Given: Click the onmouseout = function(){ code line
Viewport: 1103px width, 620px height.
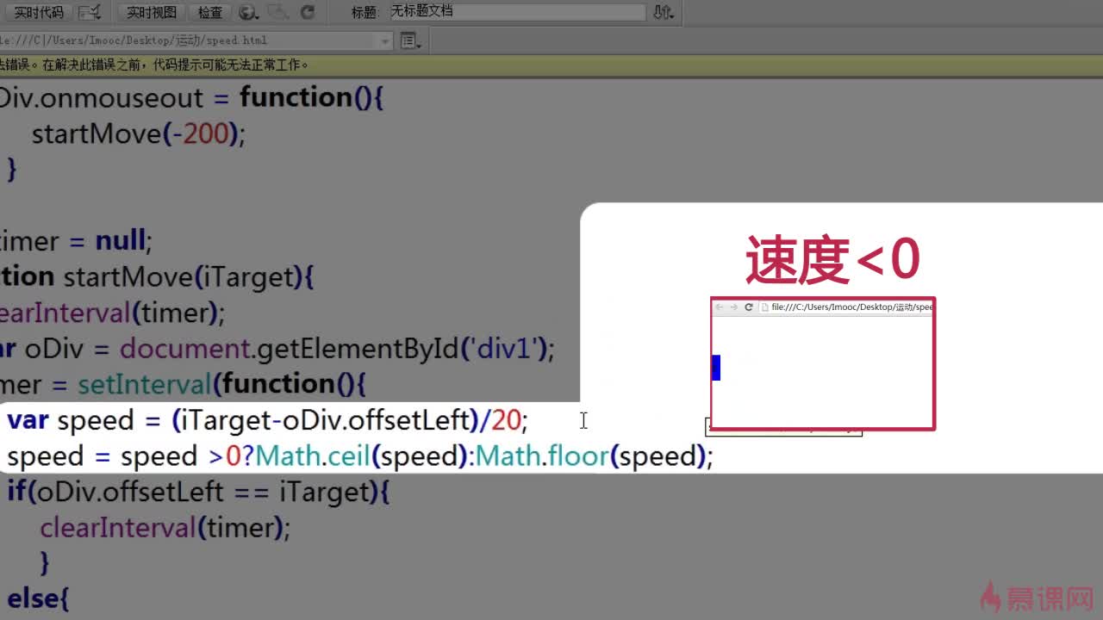Looking at the screenshot, I should (x=191, y=97).
